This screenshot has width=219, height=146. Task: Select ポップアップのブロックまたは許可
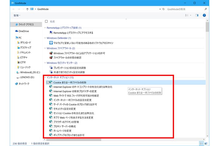(x=69, y=135)
